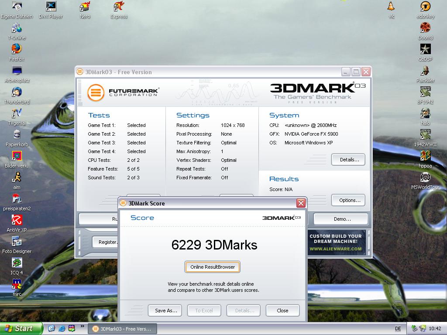
Task: Click the Details button in Score dialog
Action: [x=244, y=311]
